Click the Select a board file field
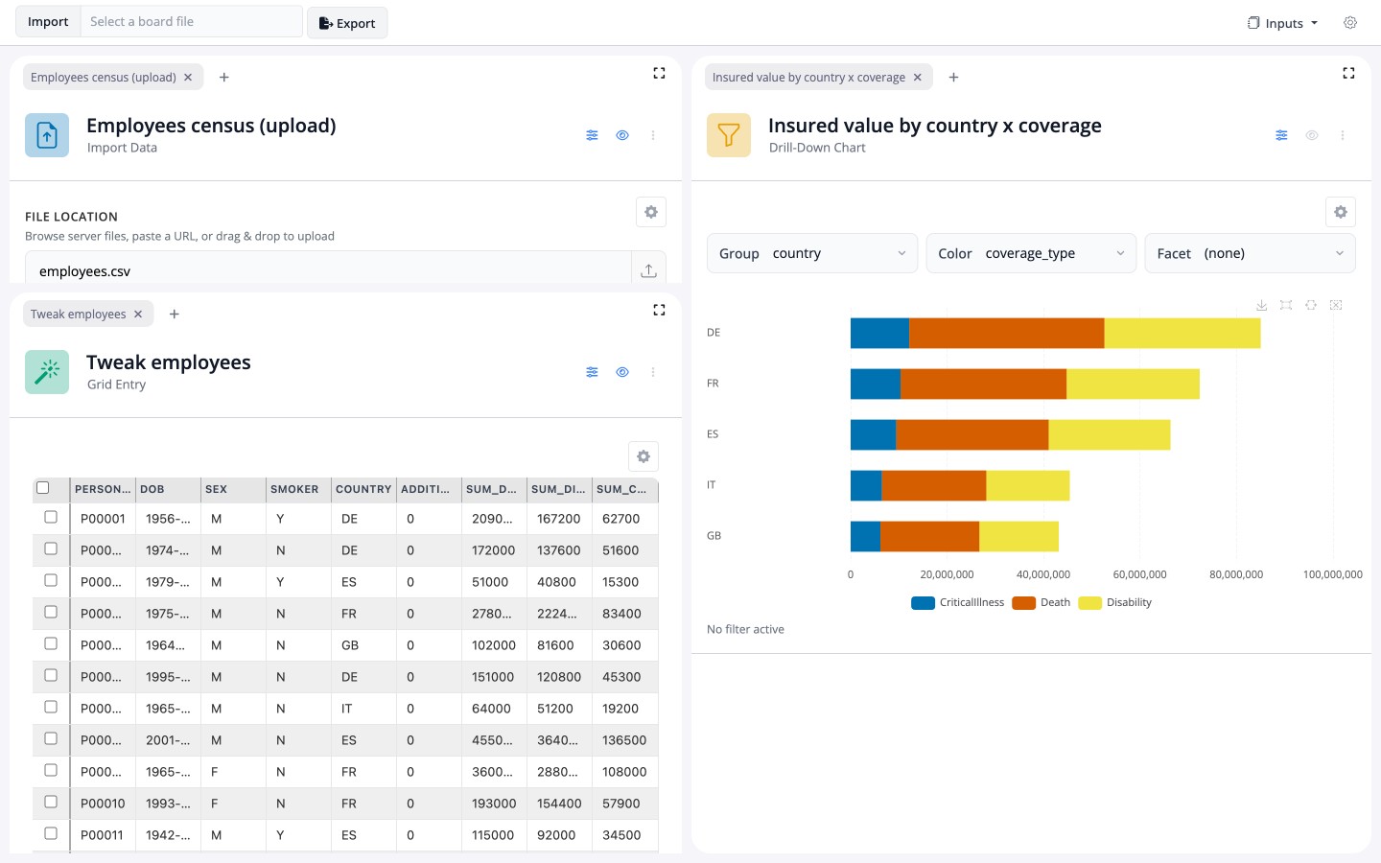 click(191, 22)
